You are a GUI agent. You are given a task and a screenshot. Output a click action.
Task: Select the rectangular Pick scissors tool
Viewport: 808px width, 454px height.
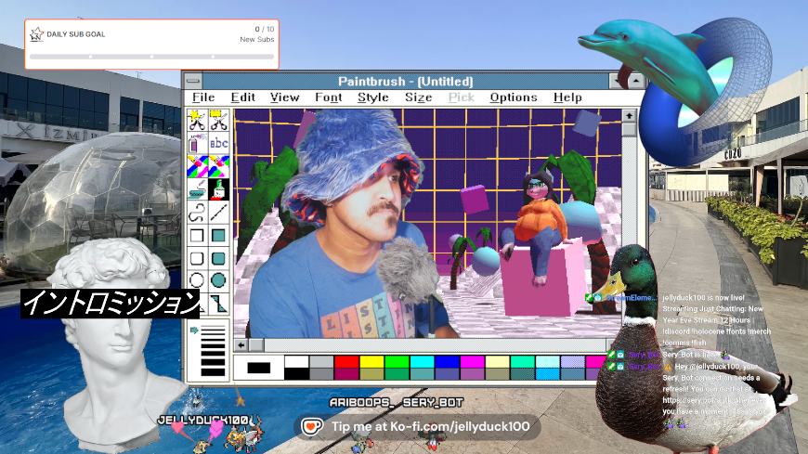tap(218, 120)
